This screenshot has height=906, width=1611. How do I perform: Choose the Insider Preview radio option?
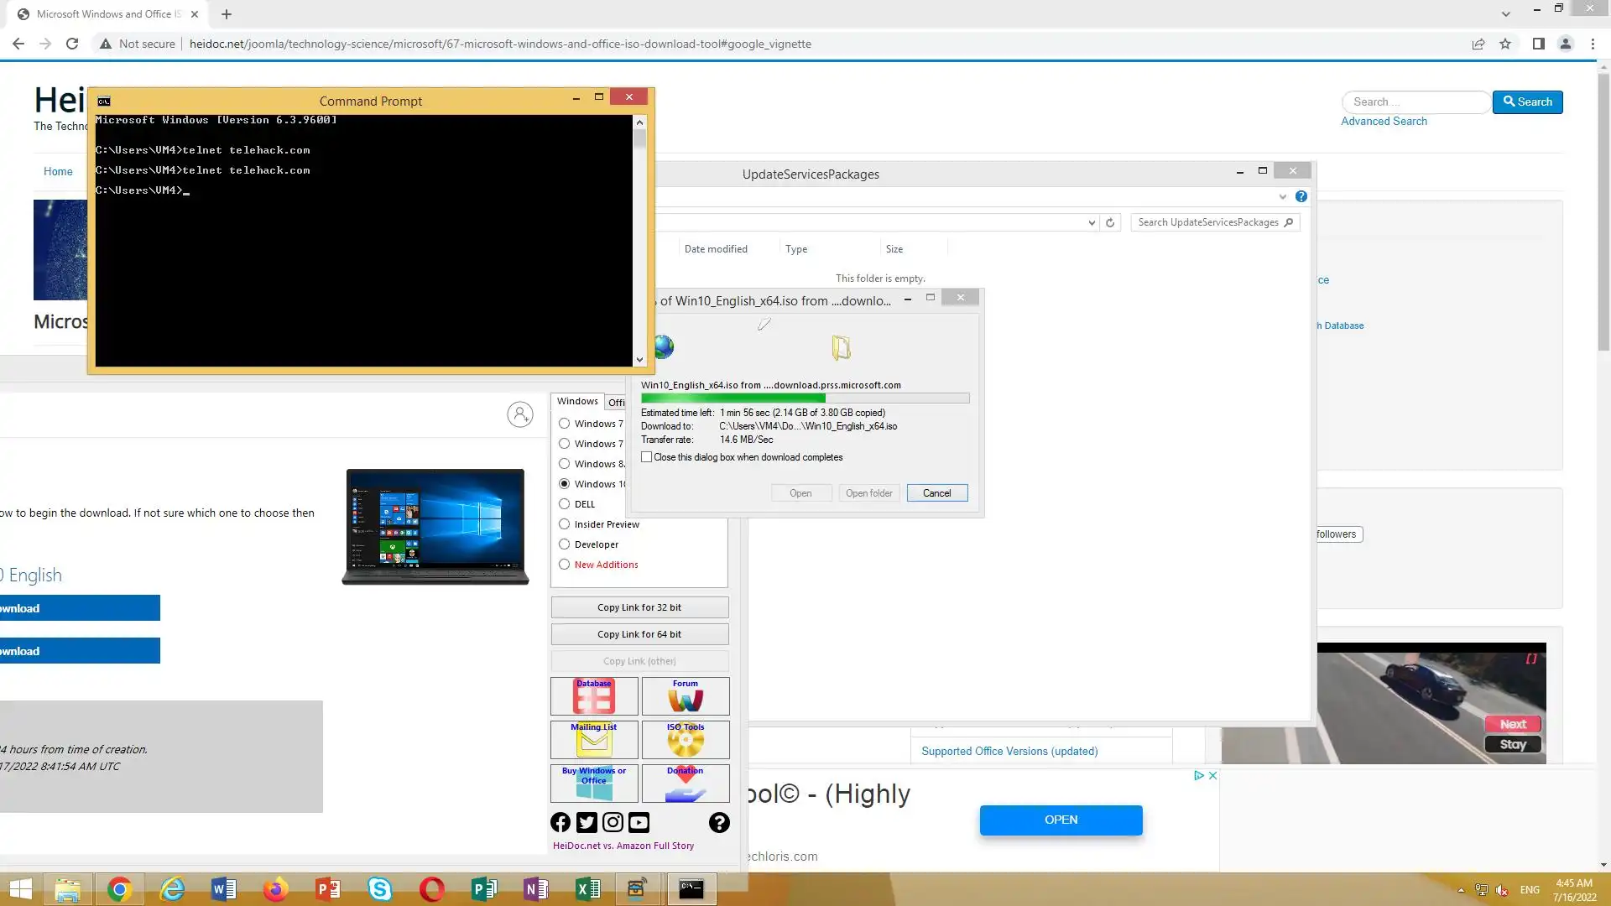565,524
